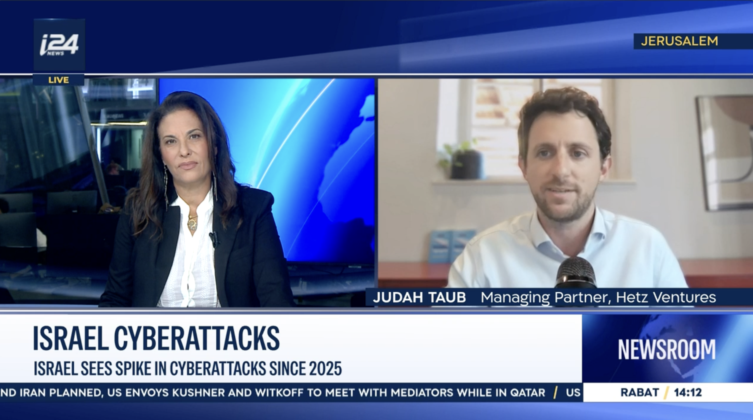This screenshot has width=753, height=420.
Task: Click the 14:12 time display
Action: pos(688,392)
